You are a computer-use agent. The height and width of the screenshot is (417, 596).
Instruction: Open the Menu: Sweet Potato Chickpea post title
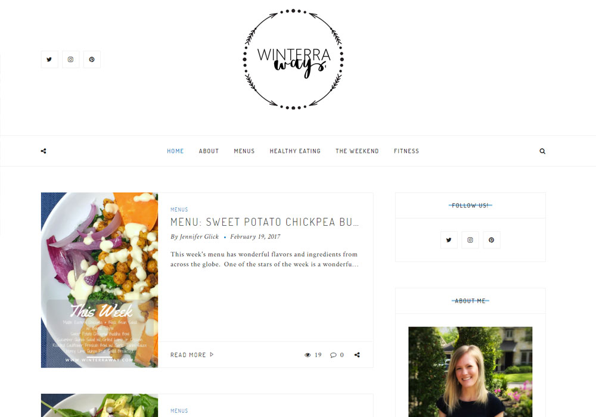(265, 222)
